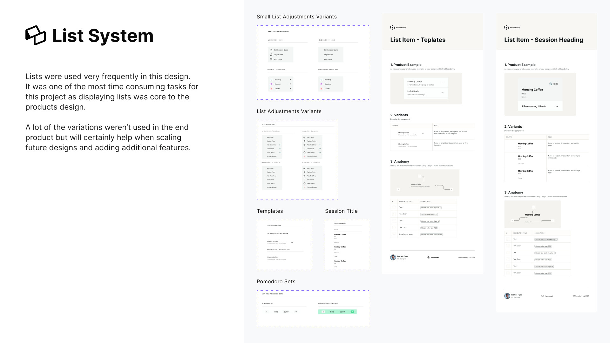
Task: Click the pink Random gift icon with question mark
Action: tap(271, 84)
